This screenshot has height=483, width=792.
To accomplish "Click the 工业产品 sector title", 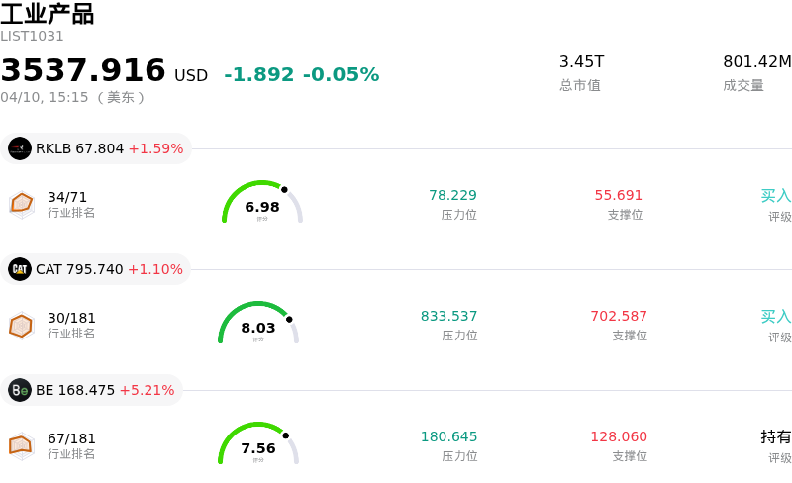I will click(x=48, y=14).
